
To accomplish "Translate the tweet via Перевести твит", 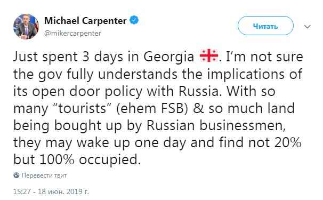I will [x=44, y=175].
